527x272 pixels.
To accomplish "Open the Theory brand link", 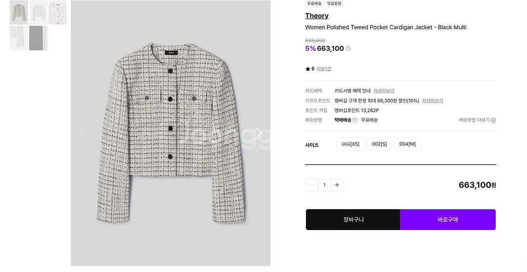I will [x=317, y=16].
